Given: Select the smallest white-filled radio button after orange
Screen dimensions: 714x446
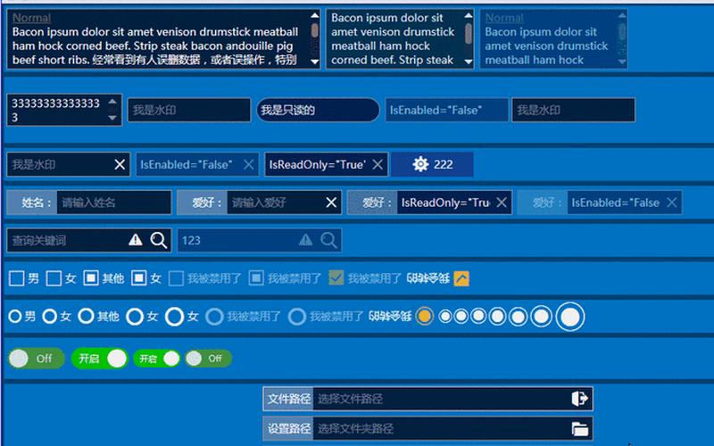Looking at the screenshot, I should point(445,316).
